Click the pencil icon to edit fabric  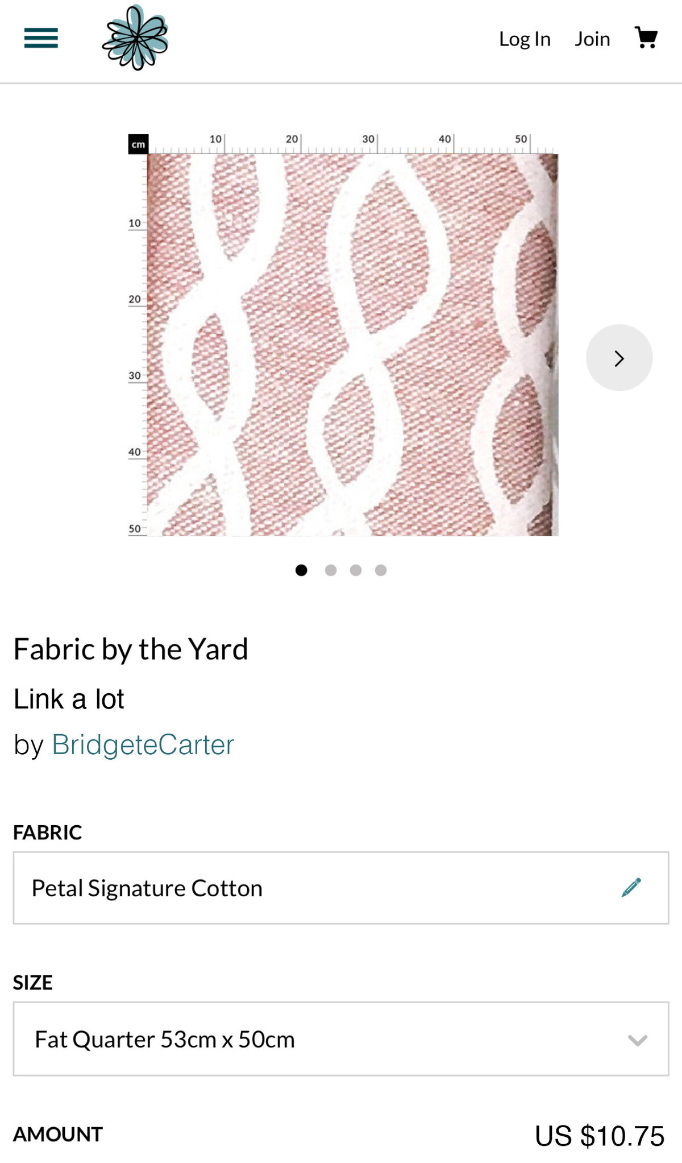[631, 887]
